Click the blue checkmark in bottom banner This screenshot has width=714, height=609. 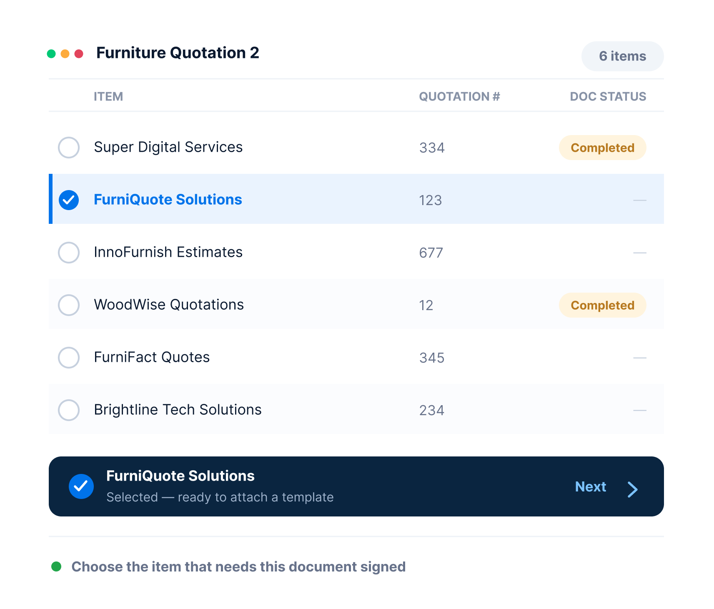(81, 486)
